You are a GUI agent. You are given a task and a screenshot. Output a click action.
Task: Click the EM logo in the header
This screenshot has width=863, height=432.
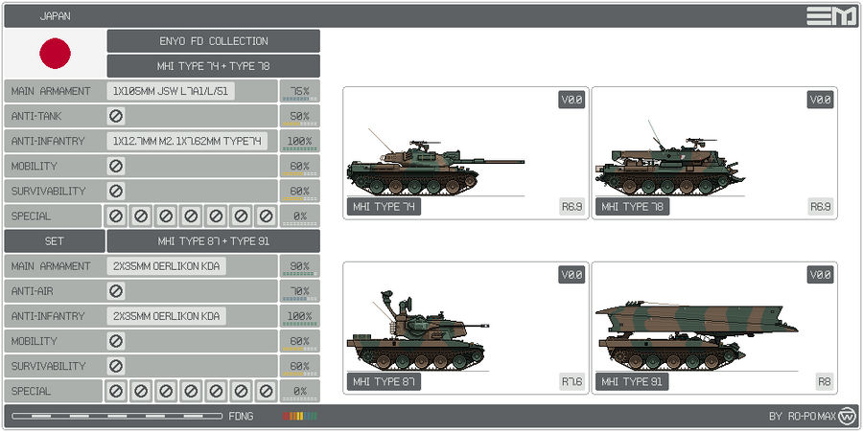pyautogui.click(x=831, y=16)
